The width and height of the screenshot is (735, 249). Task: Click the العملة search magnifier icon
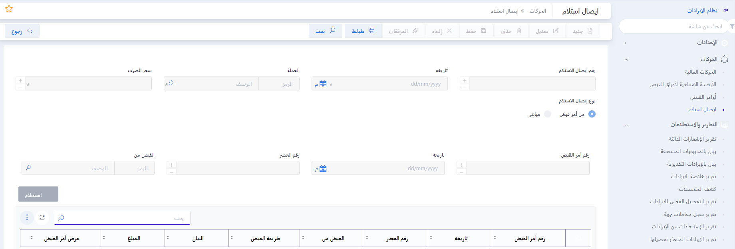[x=171, y=83]
